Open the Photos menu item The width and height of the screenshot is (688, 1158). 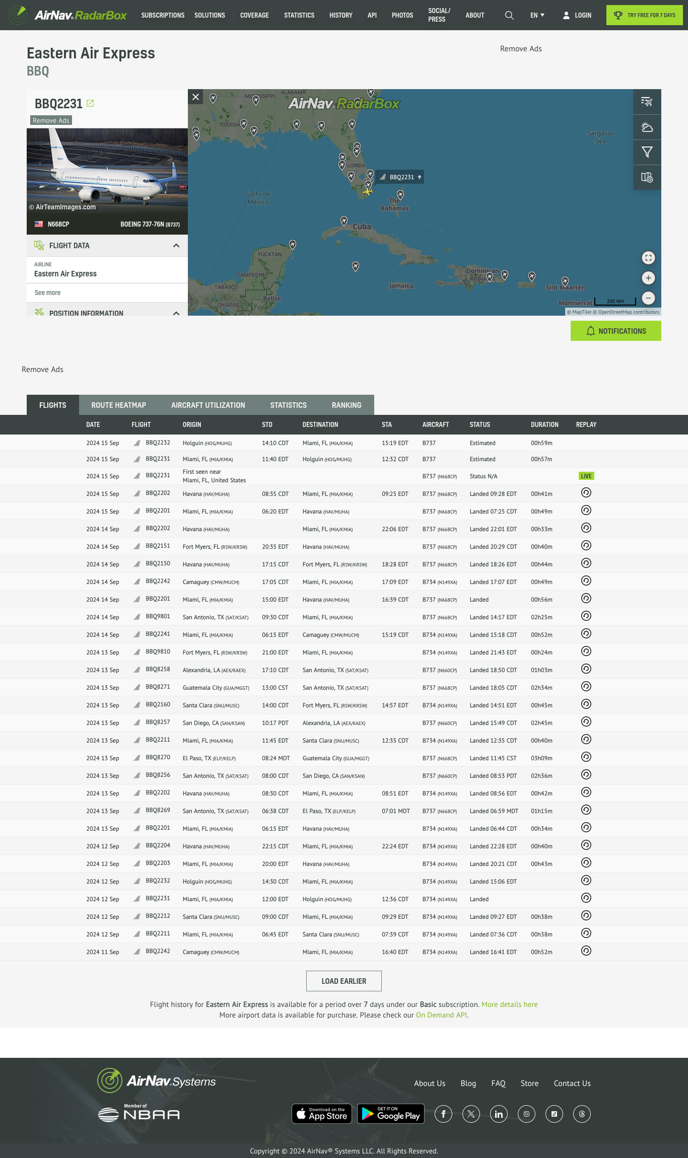(x=402, y=15)
